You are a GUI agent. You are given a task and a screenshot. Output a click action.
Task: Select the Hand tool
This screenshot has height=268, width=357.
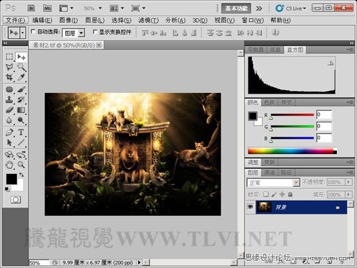9,164
